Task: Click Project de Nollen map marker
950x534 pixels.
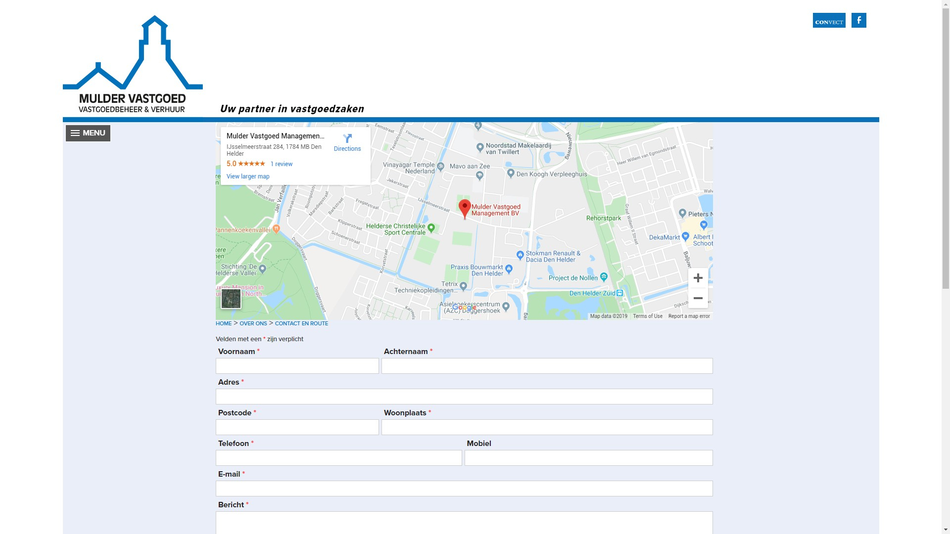Action: coord(604,277)
